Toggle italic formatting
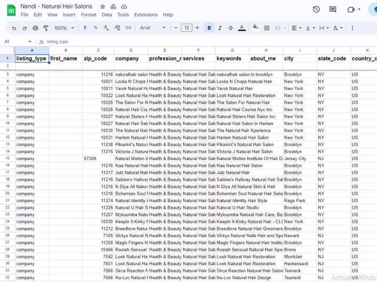Image resolution: width=377 pixels, height=282 pixels. 220,28
